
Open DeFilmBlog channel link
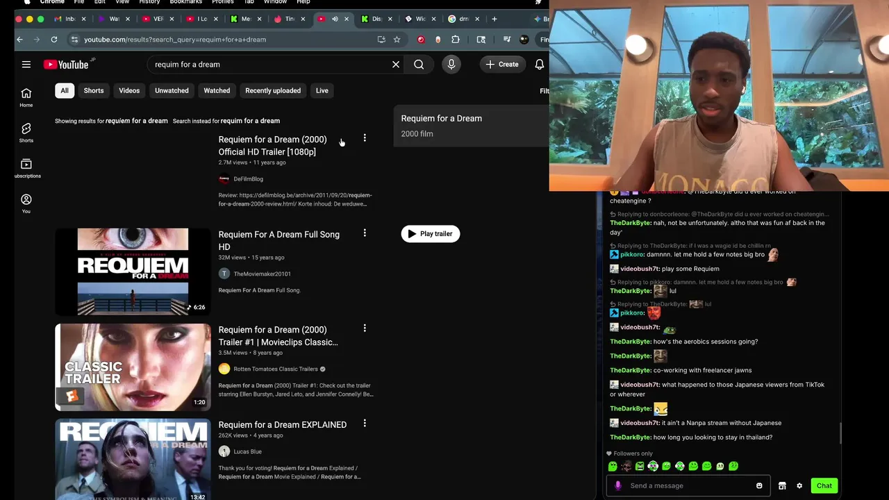(248, 179)
